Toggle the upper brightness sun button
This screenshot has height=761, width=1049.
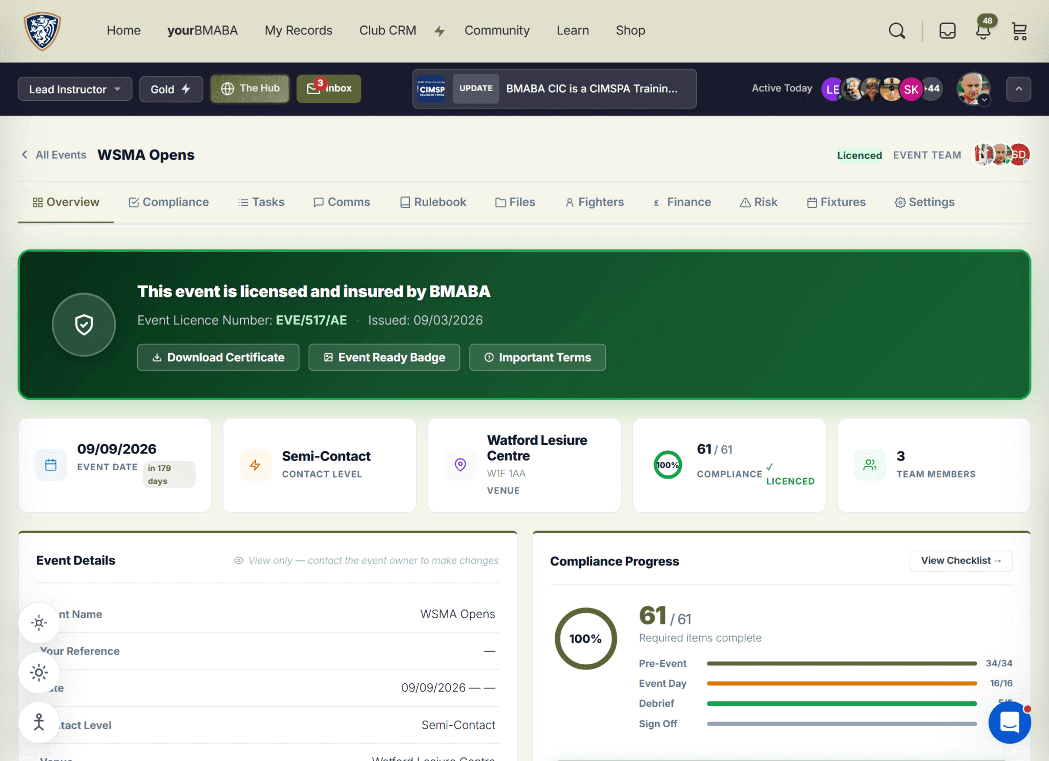tap(39, 623)
